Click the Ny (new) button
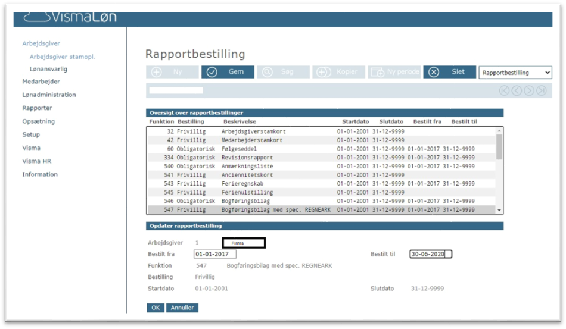The height and width of the screenshot is (329, 566). 172,72
